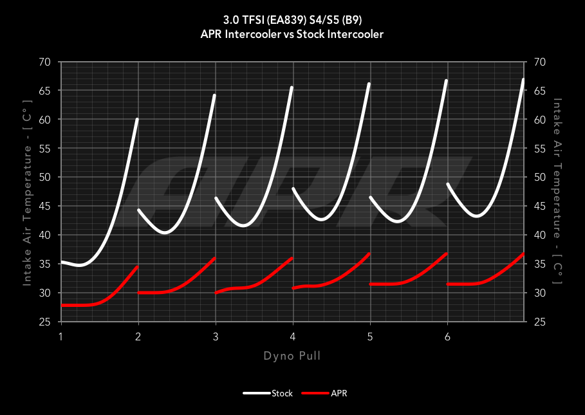Click the white Stock legend line swatch

coord(257,393)
